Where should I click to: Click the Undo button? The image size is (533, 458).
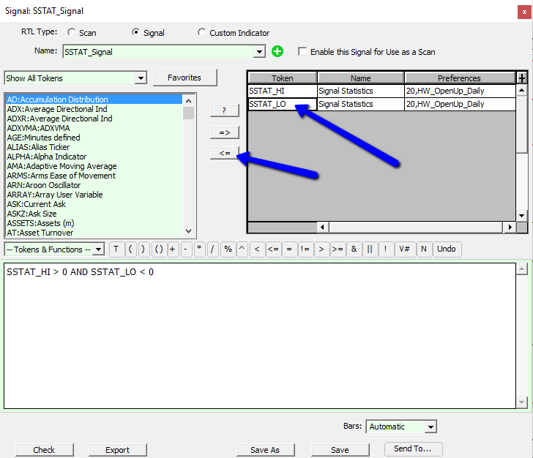point(447,249)
